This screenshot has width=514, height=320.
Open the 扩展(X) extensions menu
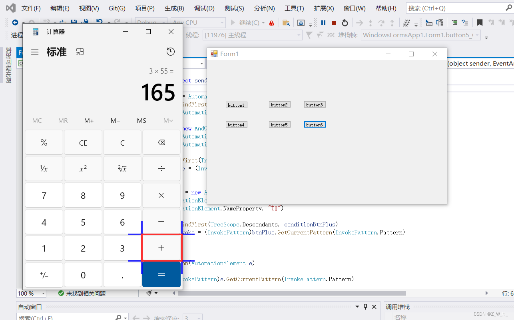coord(324,8)
